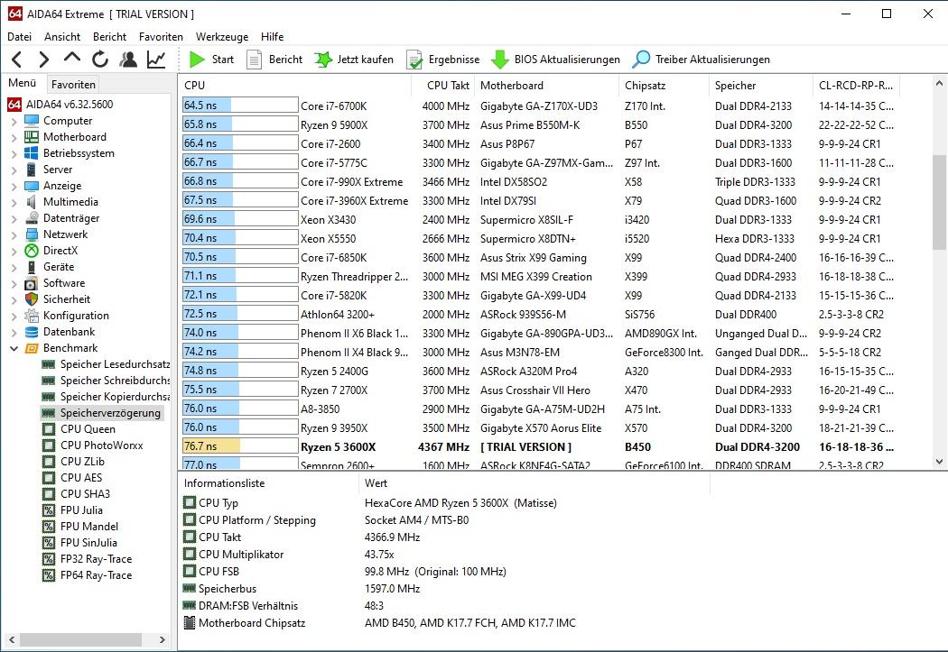Open the Bericht report button
This screenshot has width=948, height=652.
pos(274,60)
